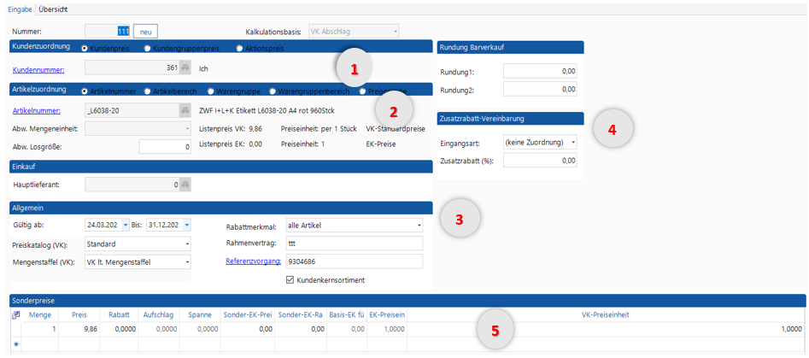This screenshot has height=358, width=809.
Task: Open the Preiskatalog (VK) dropdown
Action: (x=187, y=244)
